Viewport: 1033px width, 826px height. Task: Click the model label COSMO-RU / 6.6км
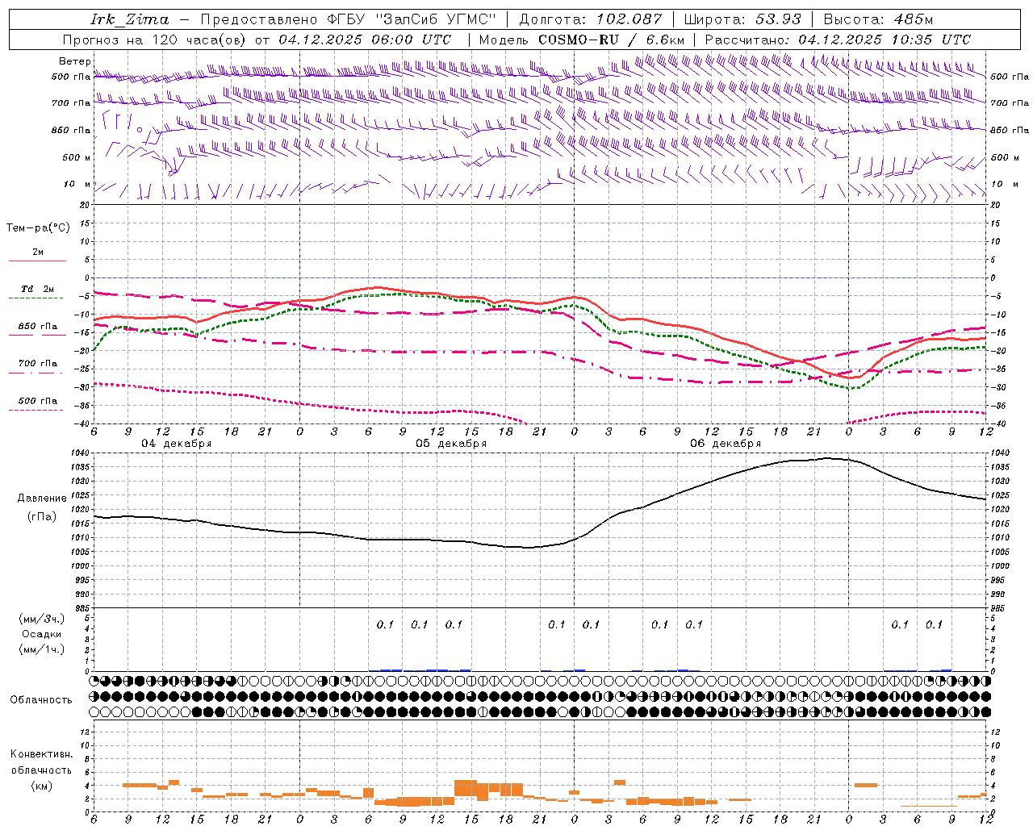[x=611, y=40]
